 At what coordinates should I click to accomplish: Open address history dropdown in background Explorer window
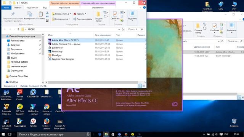click(x=218, y=41)
